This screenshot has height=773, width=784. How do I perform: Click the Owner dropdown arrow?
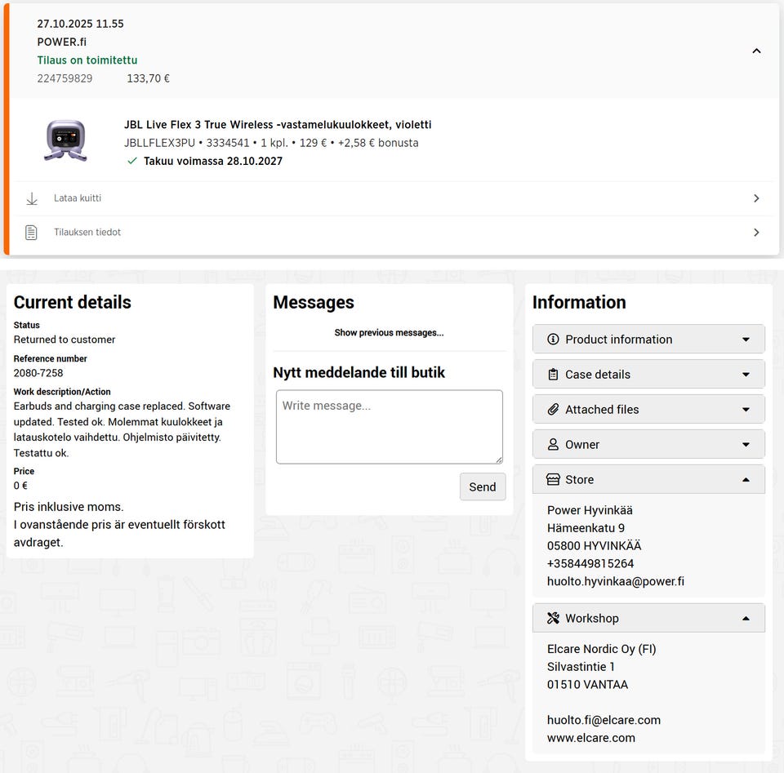[x=746, y=444]
